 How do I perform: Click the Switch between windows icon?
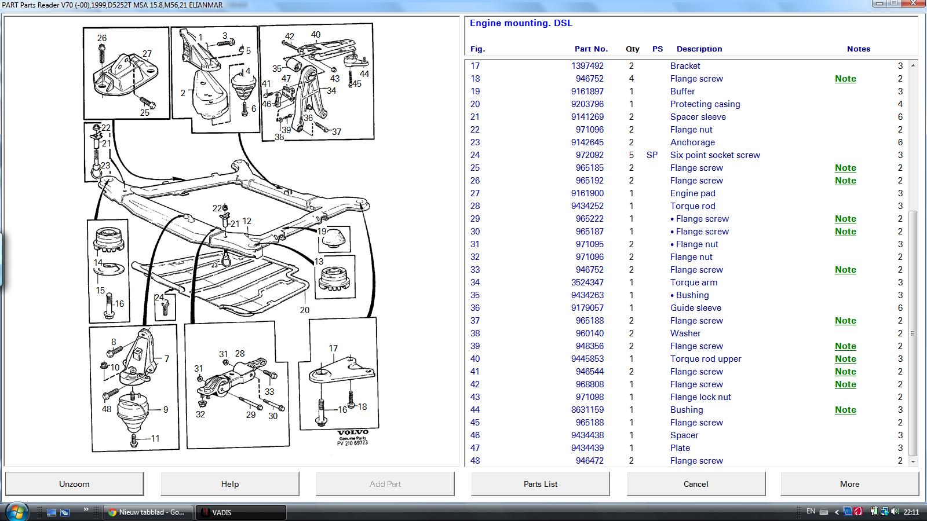[x=65, y=512]
